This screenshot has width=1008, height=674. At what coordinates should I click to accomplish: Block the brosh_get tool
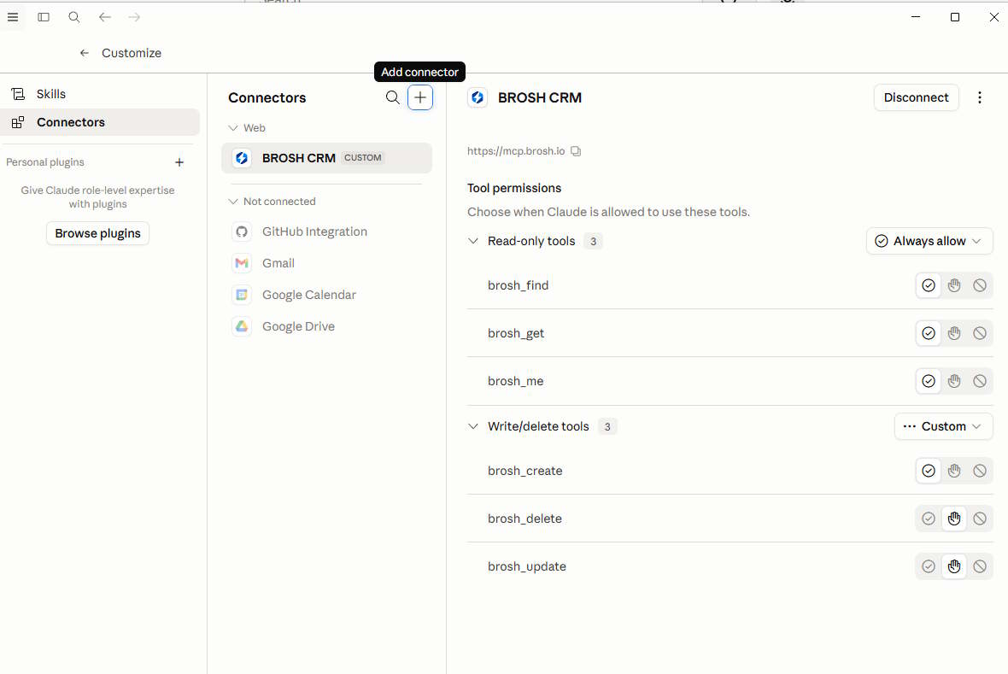point(980,333)
